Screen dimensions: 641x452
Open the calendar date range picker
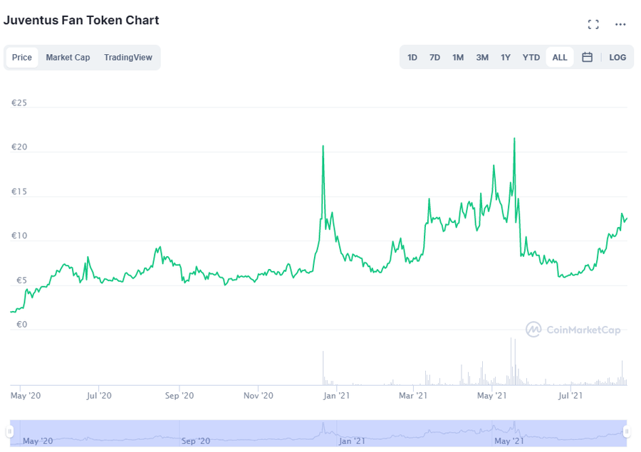587,57
